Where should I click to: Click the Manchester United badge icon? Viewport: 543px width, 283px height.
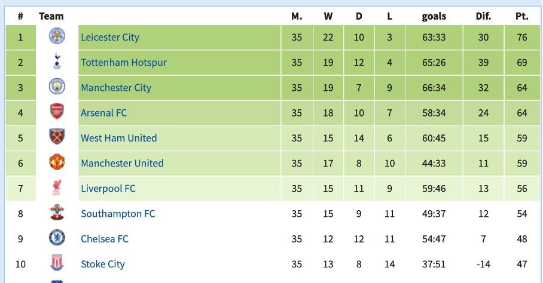57,162
